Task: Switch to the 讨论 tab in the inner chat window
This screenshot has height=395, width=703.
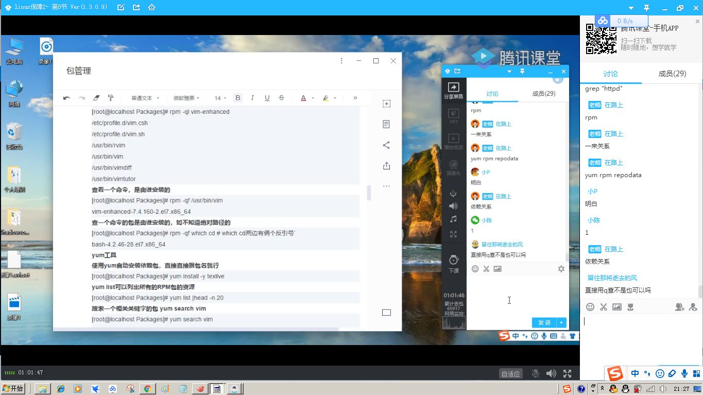Action: click(492, 94)
